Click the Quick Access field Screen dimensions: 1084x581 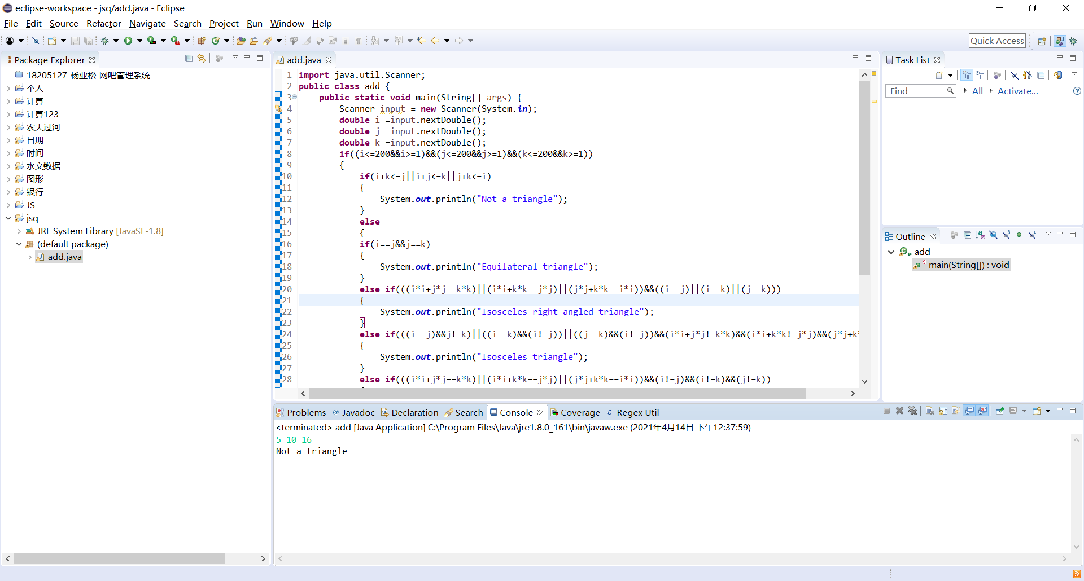(x=997, y=41)
